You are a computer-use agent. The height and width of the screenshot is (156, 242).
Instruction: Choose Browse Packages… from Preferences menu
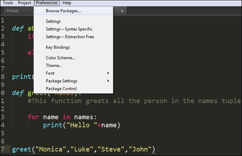tap(73, 11)
